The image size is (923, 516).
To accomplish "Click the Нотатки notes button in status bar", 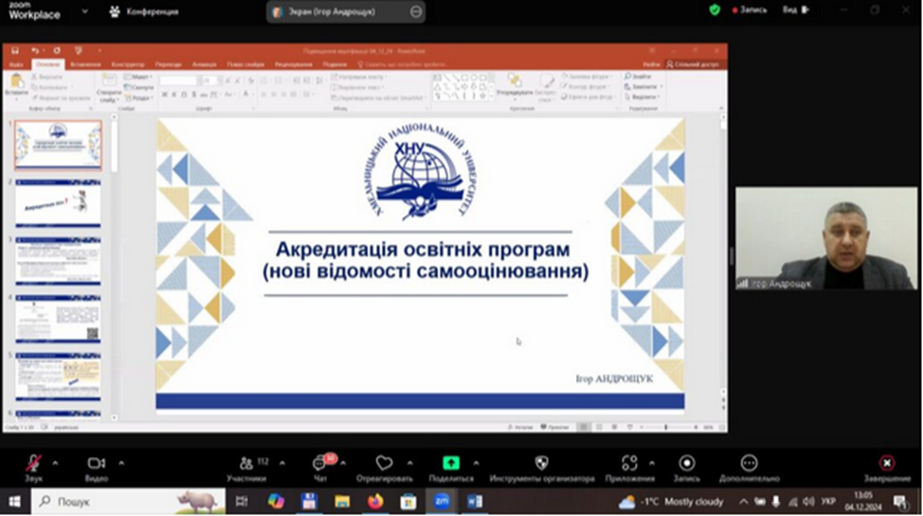I will (520, 427).
